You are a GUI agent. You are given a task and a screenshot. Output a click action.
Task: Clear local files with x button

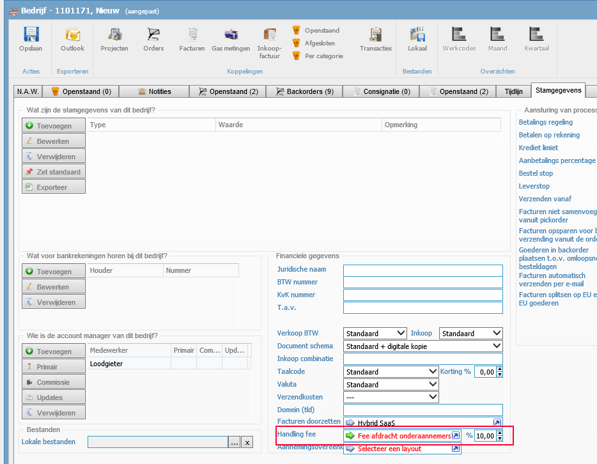tap(247, 442)
